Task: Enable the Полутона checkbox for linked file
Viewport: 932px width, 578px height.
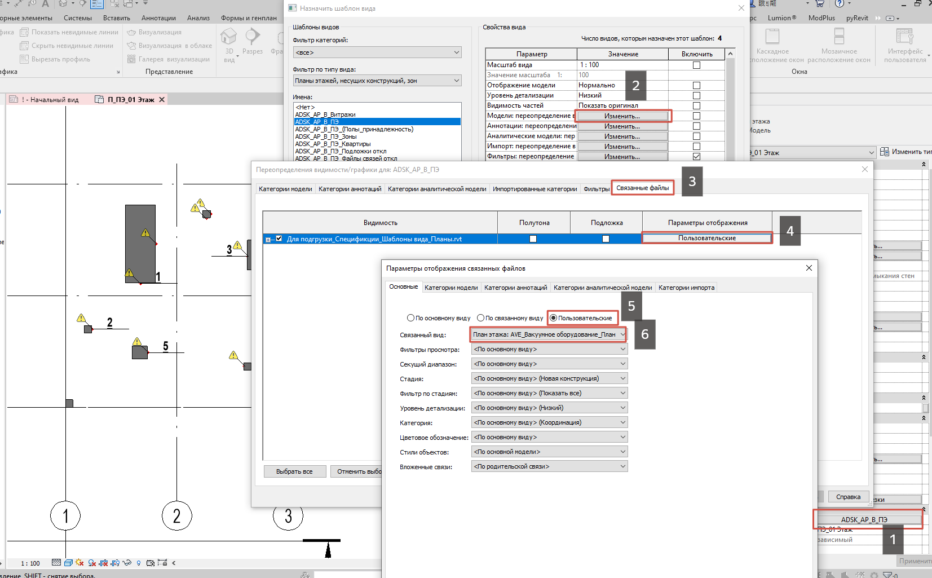Action: tap(533, 239)
